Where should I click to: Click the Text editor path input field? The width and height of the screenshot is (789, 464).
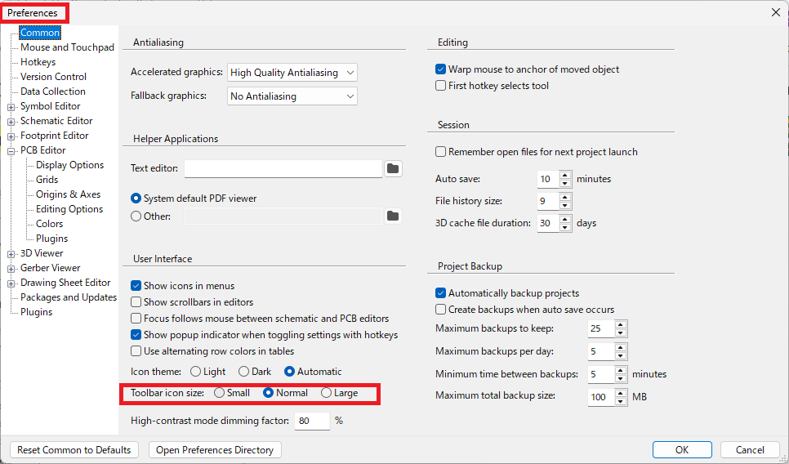coord(283,169)
